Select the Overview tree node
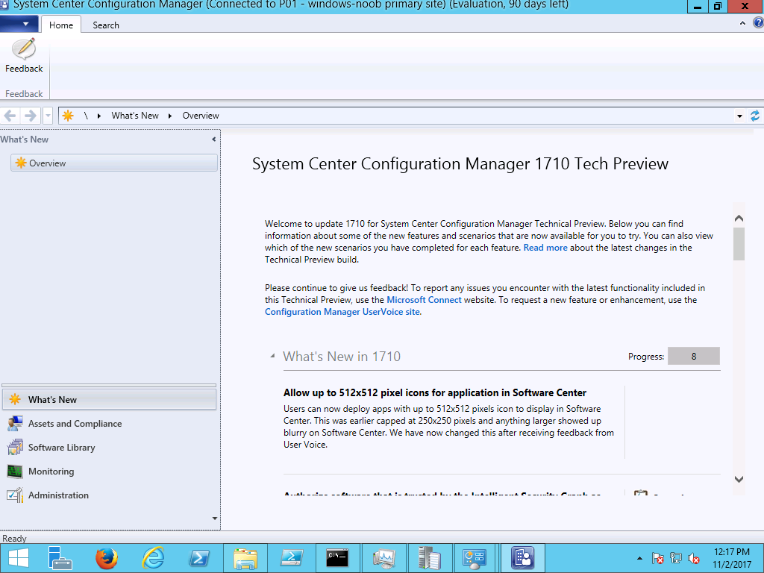The width and height of the screenshot is (764, 573). (x=114, y=163)
